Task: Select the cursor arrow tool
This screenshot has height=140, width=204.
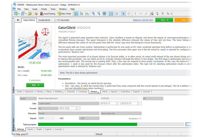Action: tap(123, 13)
